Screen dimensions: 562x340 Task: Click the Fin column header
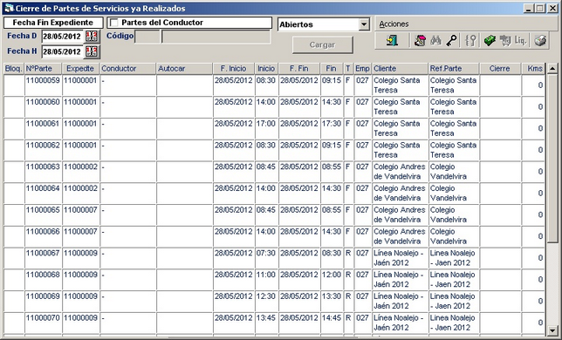coord(332,69)
